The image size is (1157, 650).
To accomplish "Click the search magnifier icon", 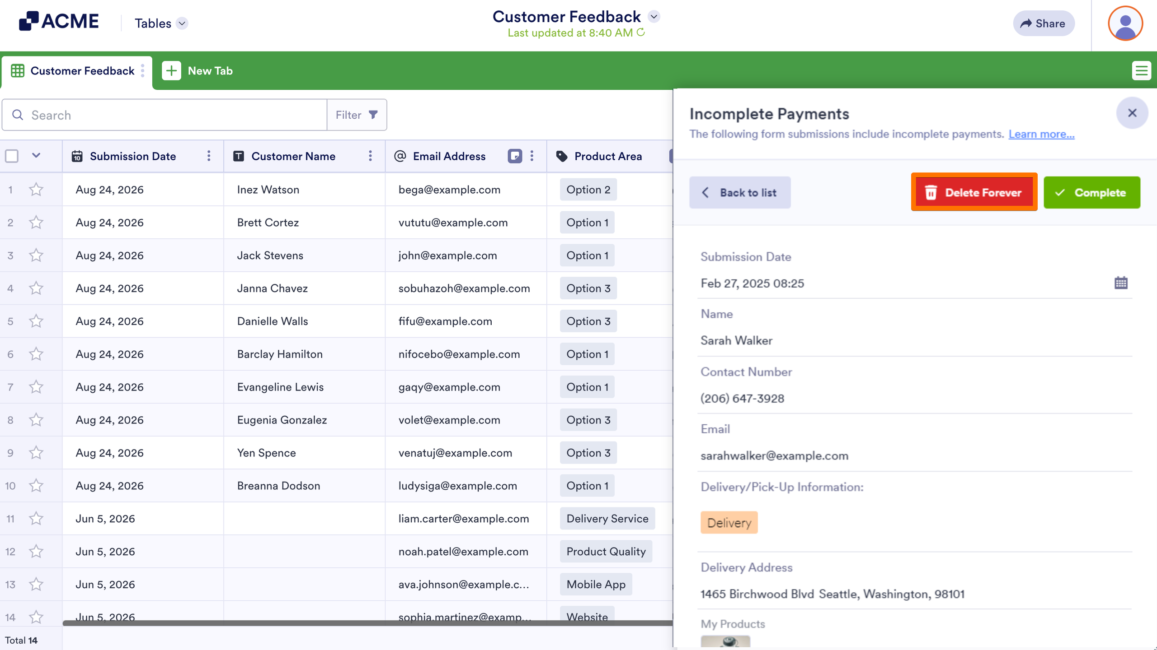I will pos(18,115).
